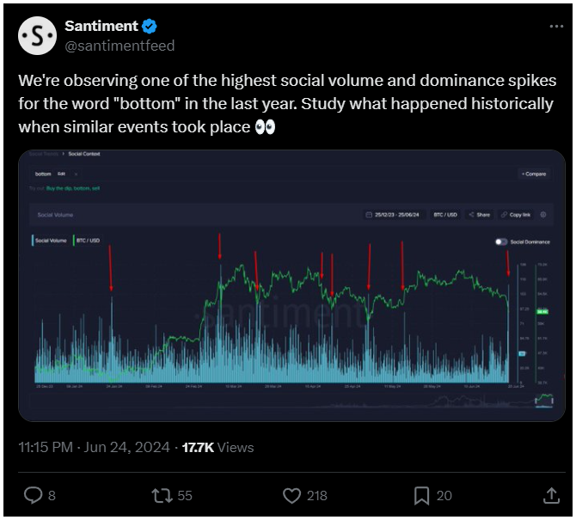This screenshot has height=520, width=576.
Task: Select the Social Context breadcrumb
Action: point(84,154)
